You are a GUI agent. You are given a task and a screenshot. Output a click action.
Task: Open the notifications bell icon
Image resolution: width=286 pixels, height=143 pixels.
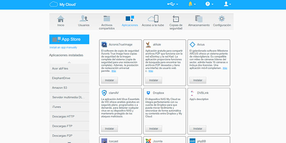pyautogui.click(x=190, y=4)
